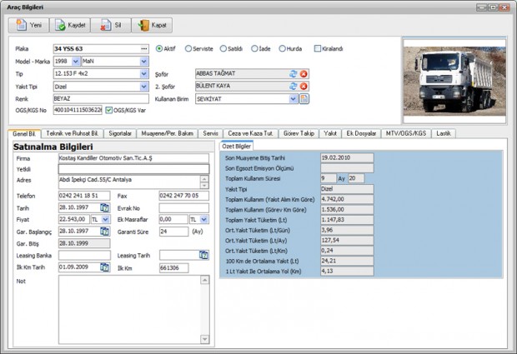This screenshot has height=354, width=517.
Task: Click the OGS/KGS No input field
Action: (78, 110)
